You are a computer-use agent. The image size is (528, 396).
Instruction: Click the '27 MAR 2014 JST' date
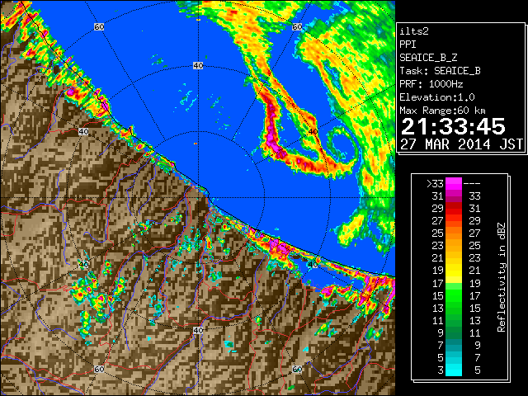(461, 144)
